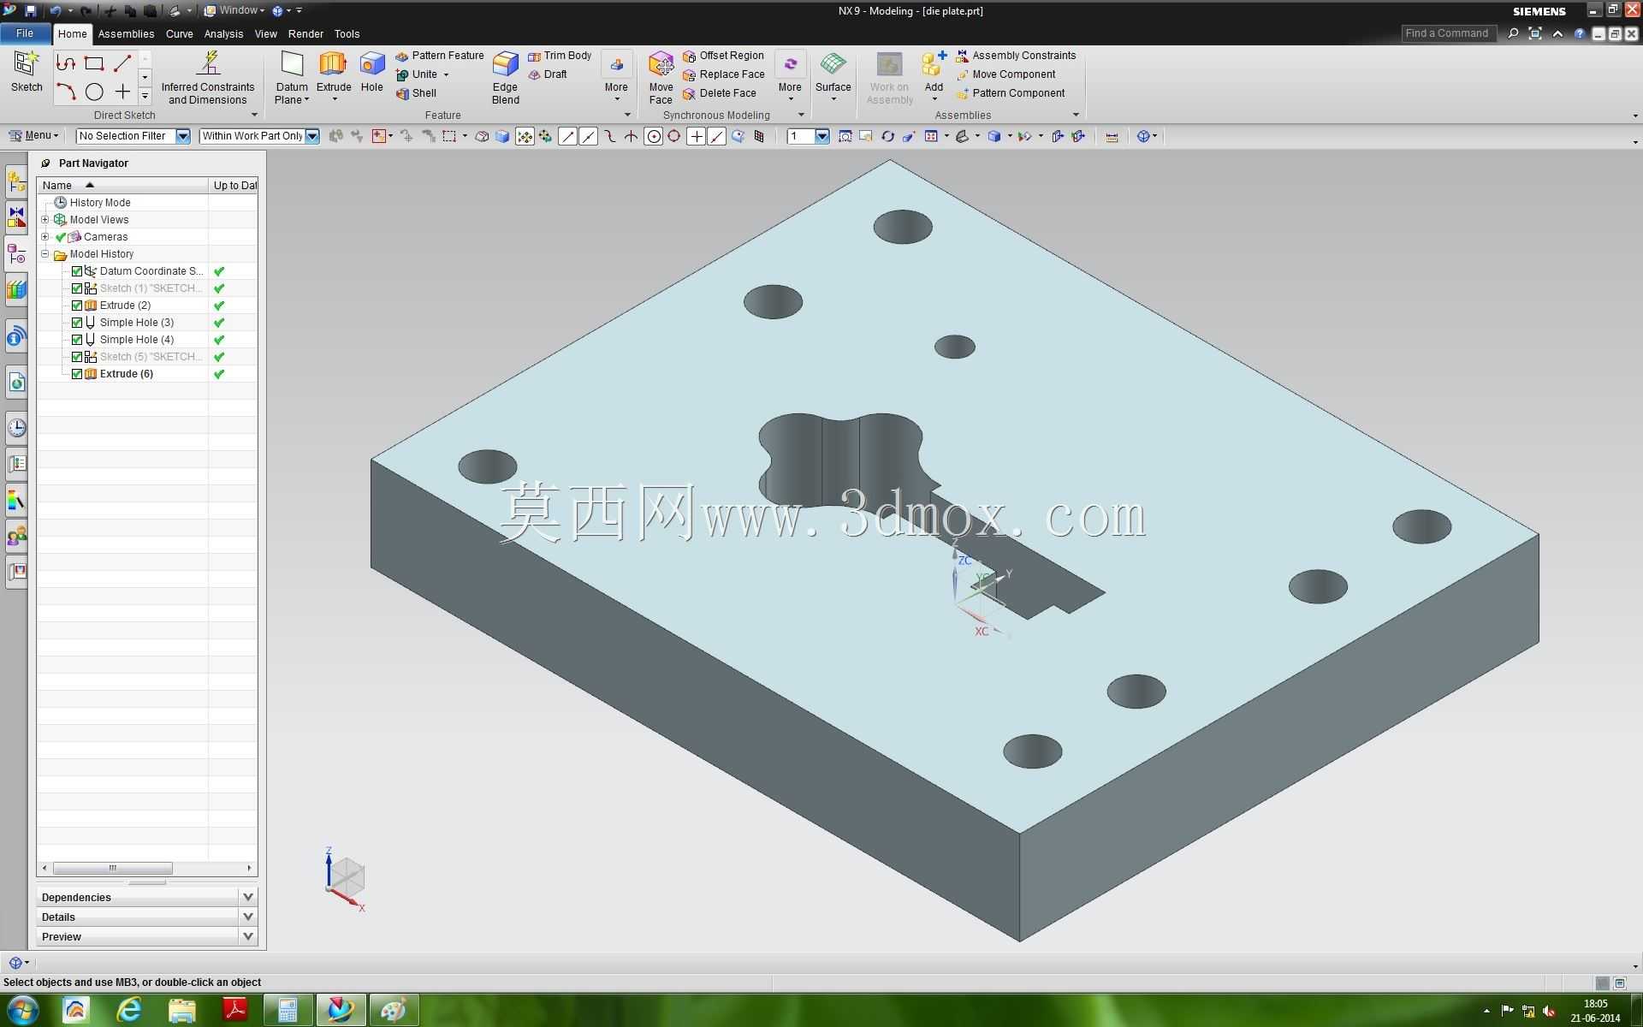Expand the Model Views tree node
The height and width of the screenshot is (1027, 1643).
coord(45,220)
